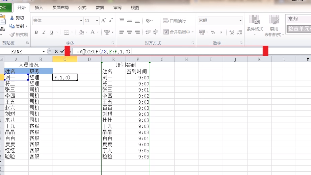311x175 pixels.
Task: Click inside the formula bar VLOOKUP text
Action: pyautogui.click(x=103, y=52)
